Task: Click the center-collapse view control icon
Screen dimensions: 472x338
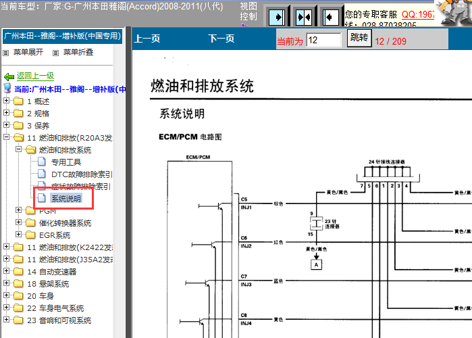Action: (304, 17)
